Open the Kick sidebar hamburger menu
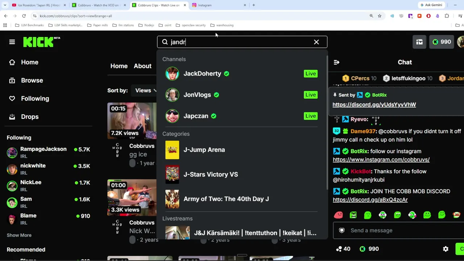Image resolution: width=464 pixels, height=261 pixels. (x=12, y=42)
